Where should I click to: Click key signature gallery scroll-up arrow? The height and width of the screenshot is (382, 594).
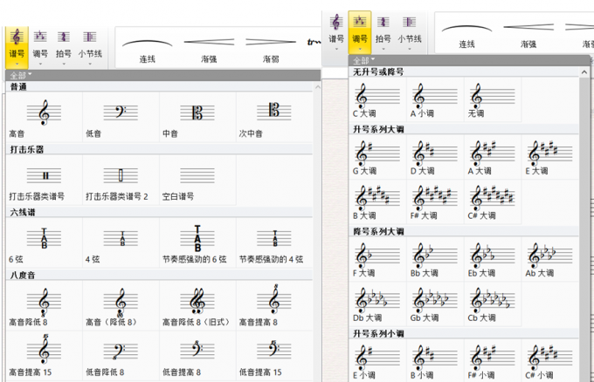pos(584,72)
